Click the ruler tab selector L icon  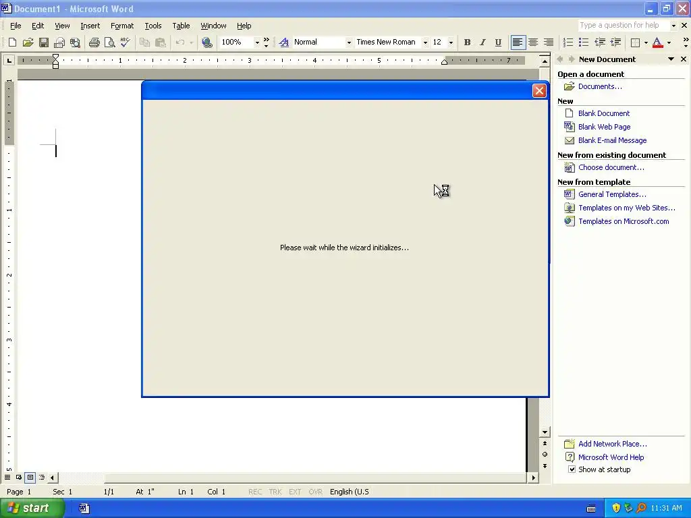(9, 60)
